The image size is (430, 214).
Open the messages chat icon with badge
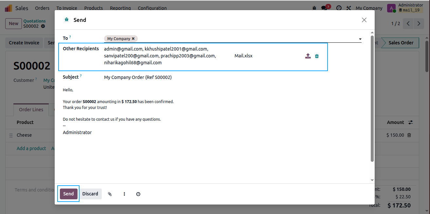click(x=324, y=8)
